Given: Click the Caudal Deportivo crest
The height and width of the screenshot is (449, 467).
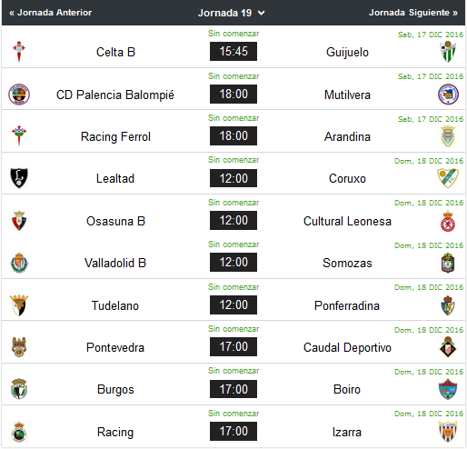Looking at the screenshot, I should click(x=448, y=347).
